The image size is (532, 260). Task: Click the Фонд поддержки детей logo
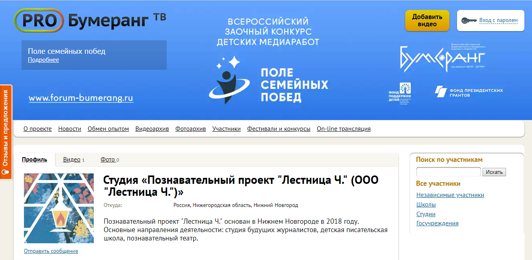[400, 93]
